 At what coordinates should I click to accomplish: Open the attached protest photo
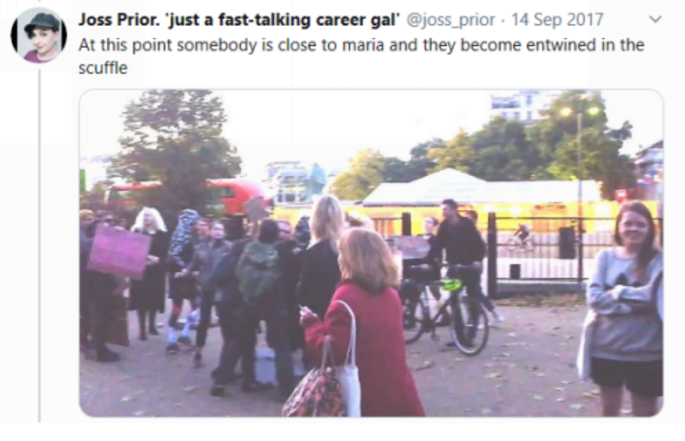point(371,253)
